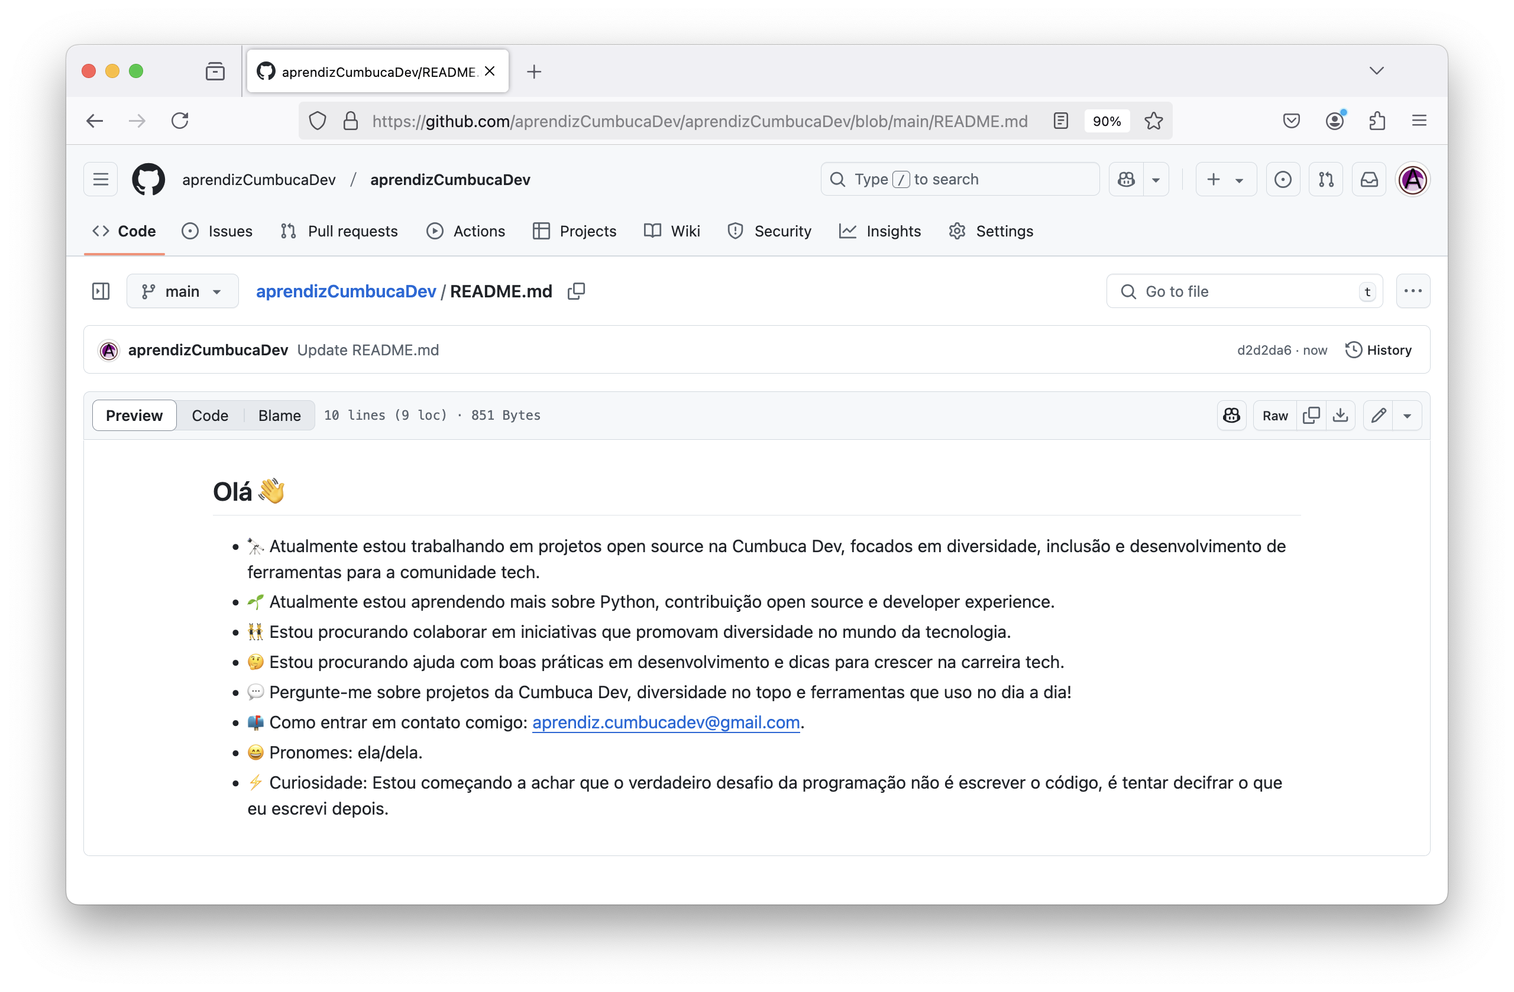Edit README.md with the pencil icon

pyautogui.click(x=1379, y=414)
